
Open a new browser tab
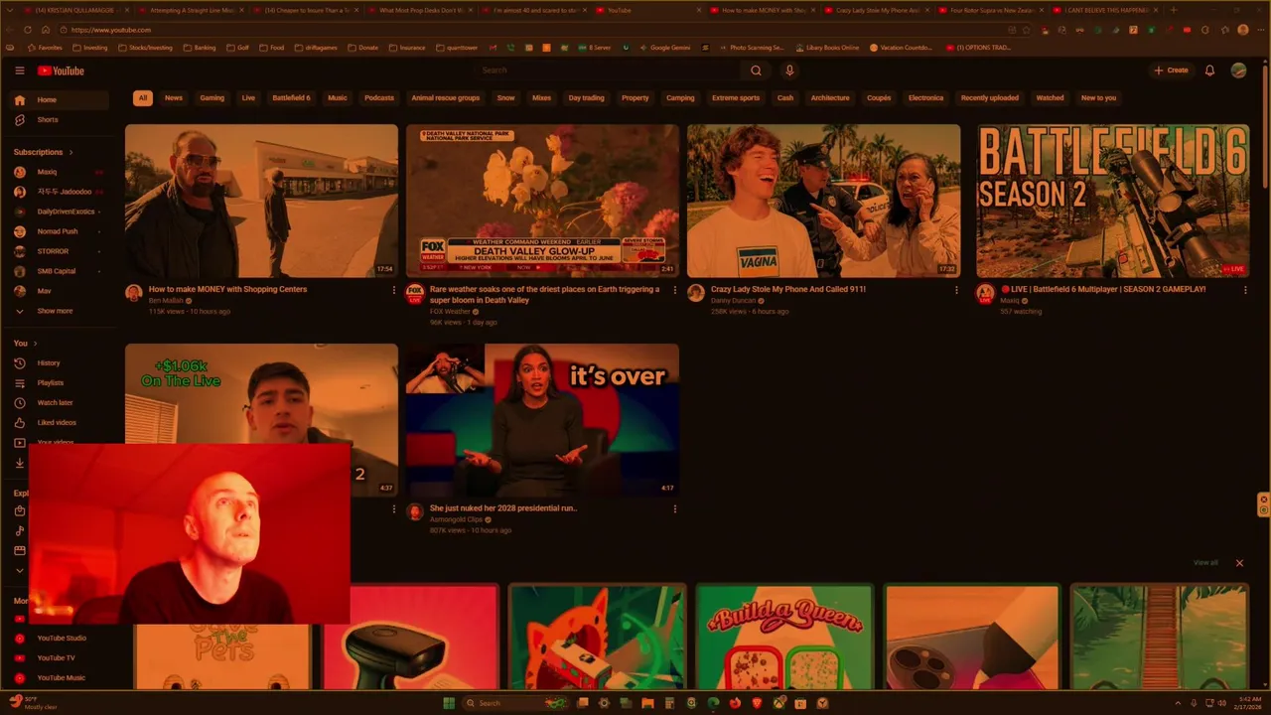(1174, 10)
